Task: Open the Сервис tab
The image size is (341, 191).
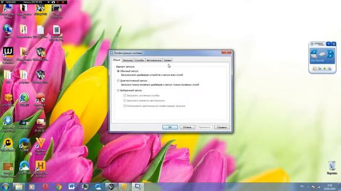Action: [x=168, y=60]
